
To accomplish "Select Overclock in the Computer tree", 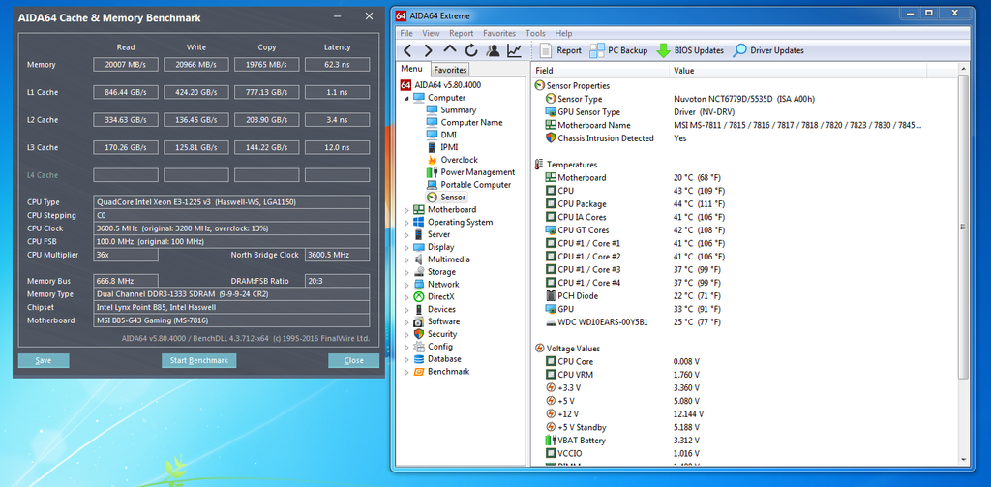I will point(459,160).
